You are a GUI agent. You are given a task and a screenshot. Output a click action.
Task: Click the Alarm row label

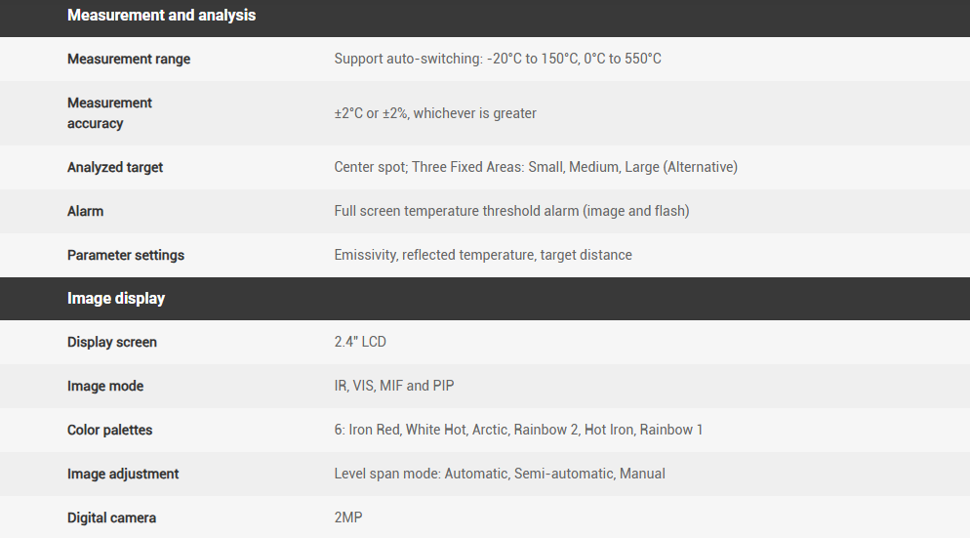86,212
